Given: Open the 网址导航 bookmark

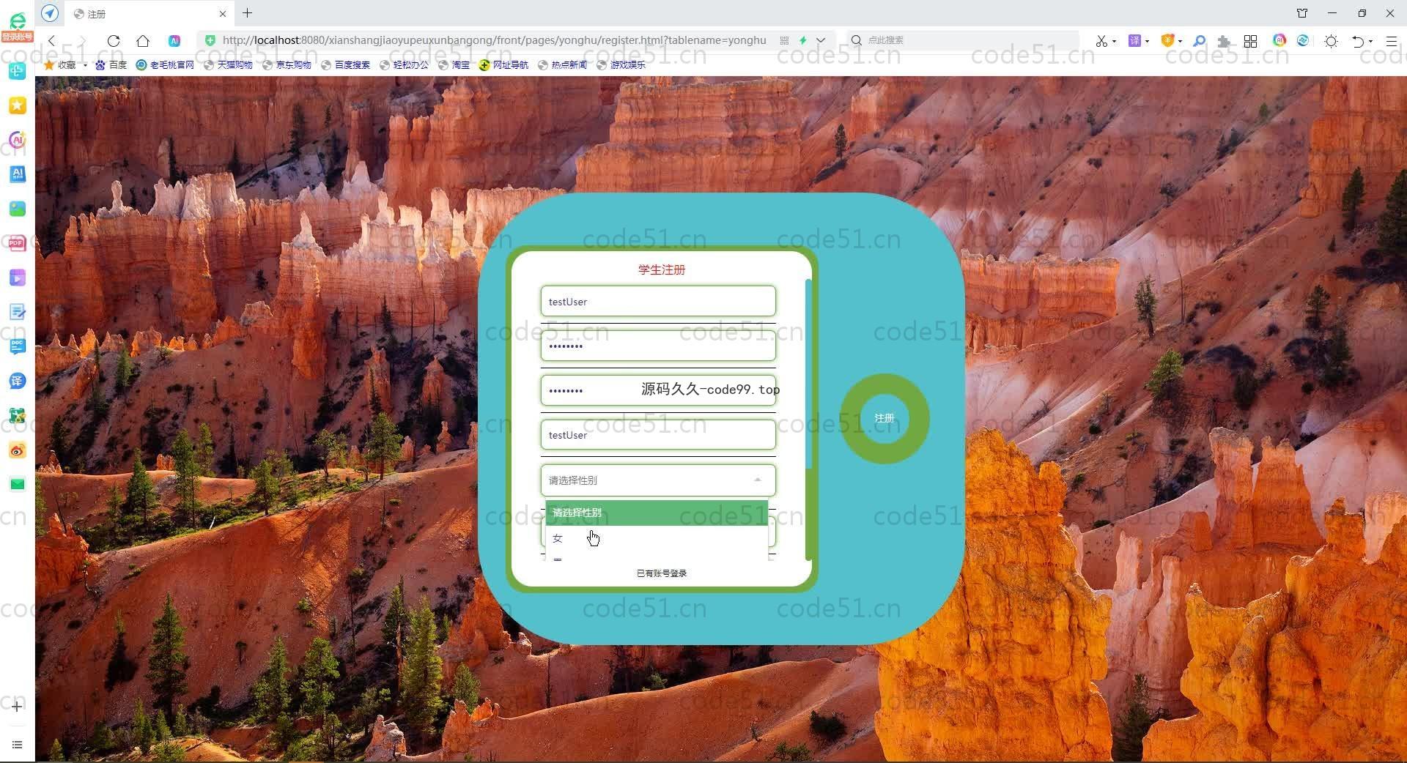Looking at the screenshot, I should [x=503, y=64].
